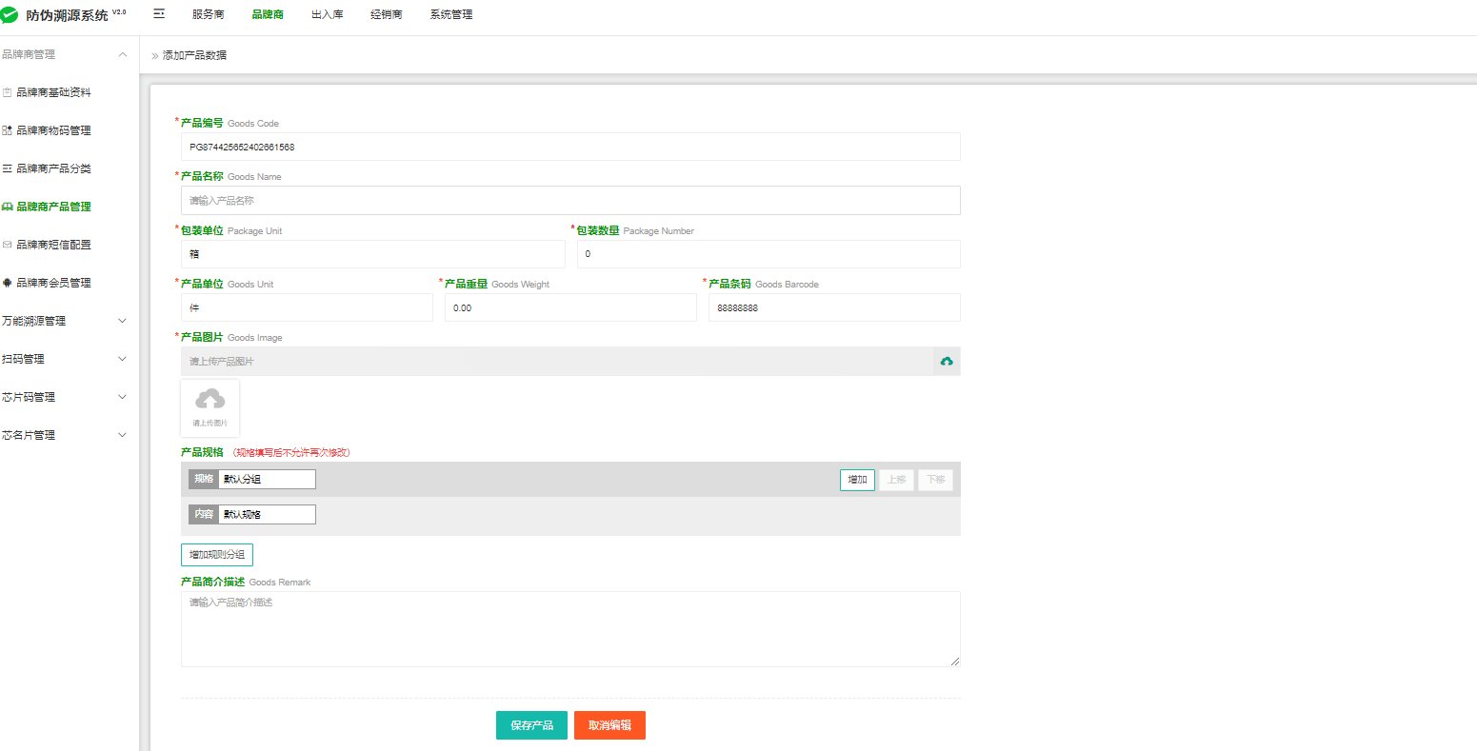The image size is (1477, 751).
Task: Switch to the 服务商 top menu
Action: (x=208, y=15)
